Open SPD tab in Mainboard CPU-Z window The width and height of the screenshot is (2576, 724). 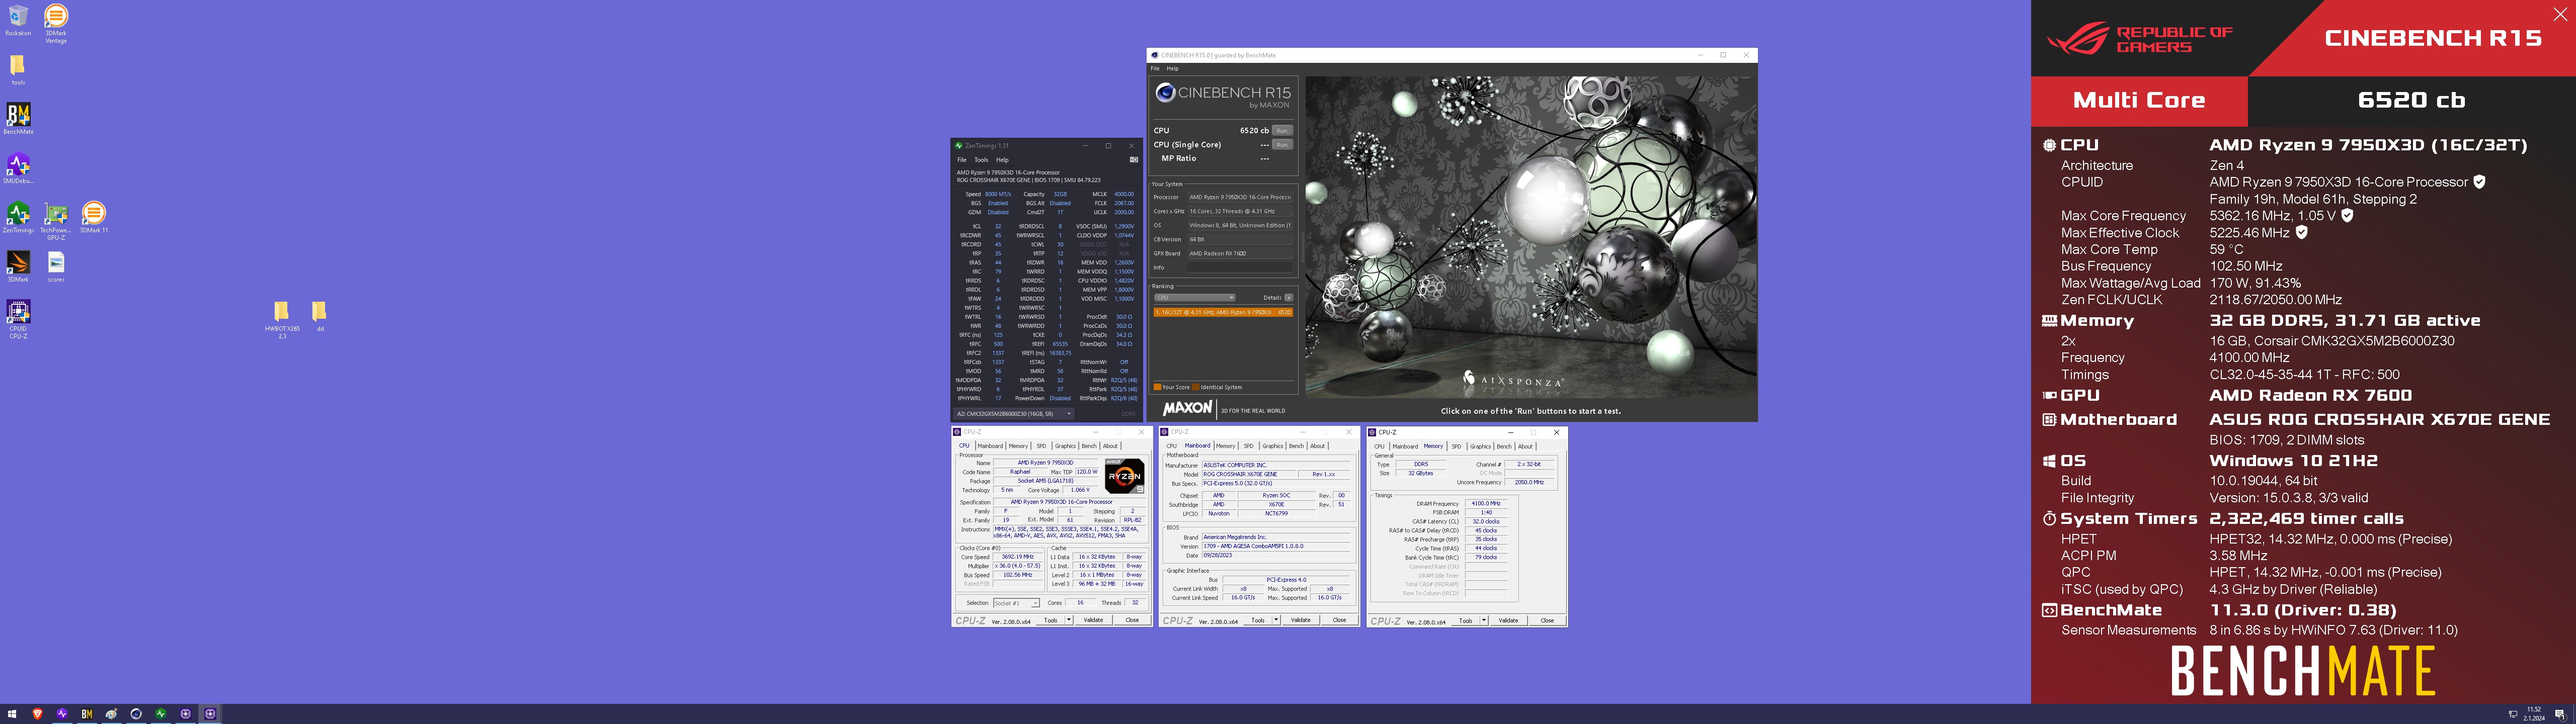1248,446
